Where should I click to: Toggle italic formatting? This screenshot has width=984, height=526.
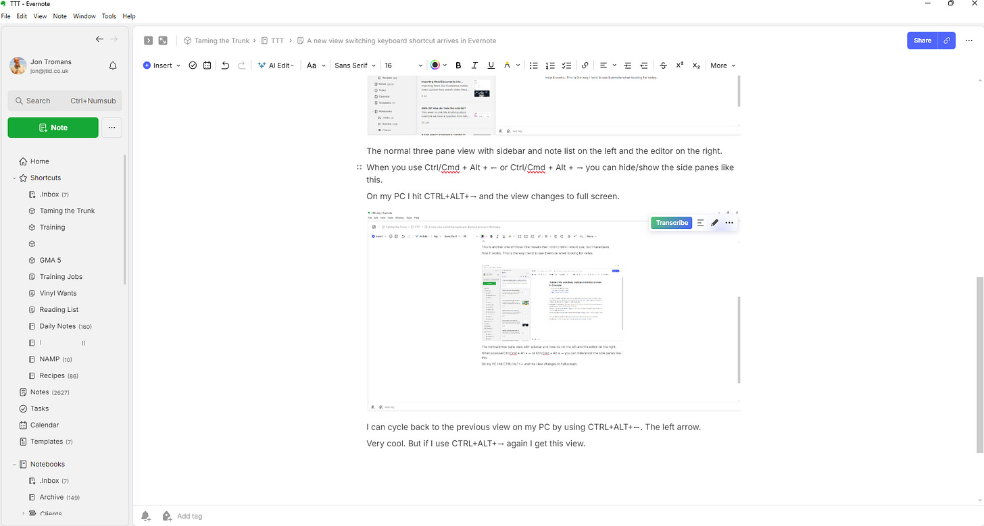(x=474, y=65)
